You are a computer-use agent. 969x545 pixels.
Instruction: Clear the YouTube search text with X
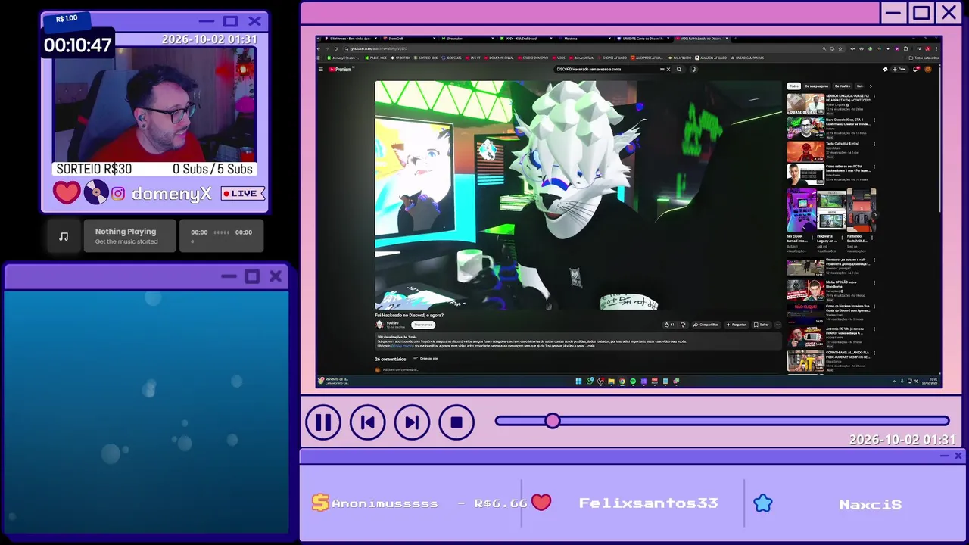[668, 69]
